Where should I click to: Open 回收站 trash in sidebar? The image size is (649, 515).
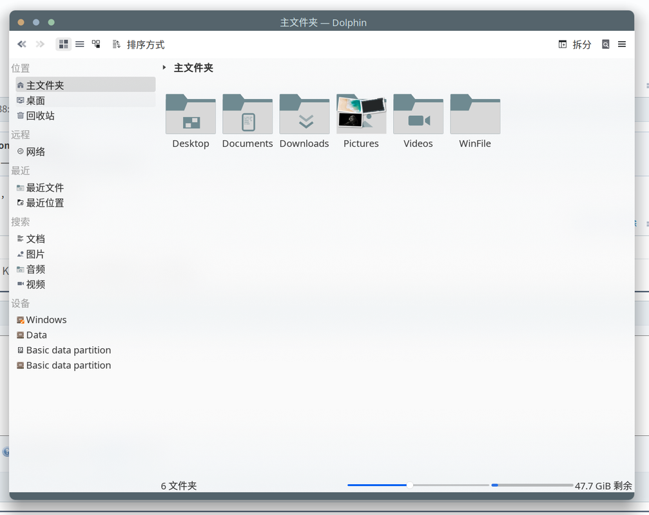[86, 116]
